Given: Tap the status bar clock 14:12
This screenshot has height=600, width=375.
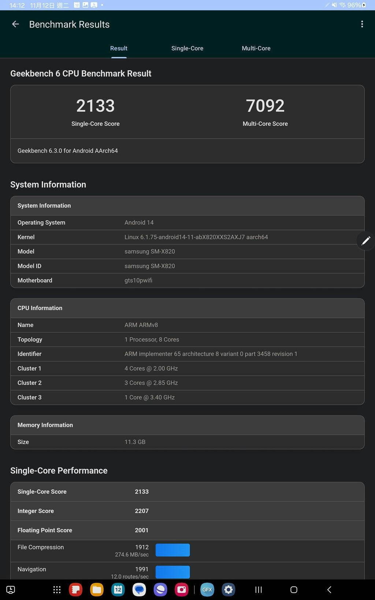Looking at the screenshot, I should 17,5.
